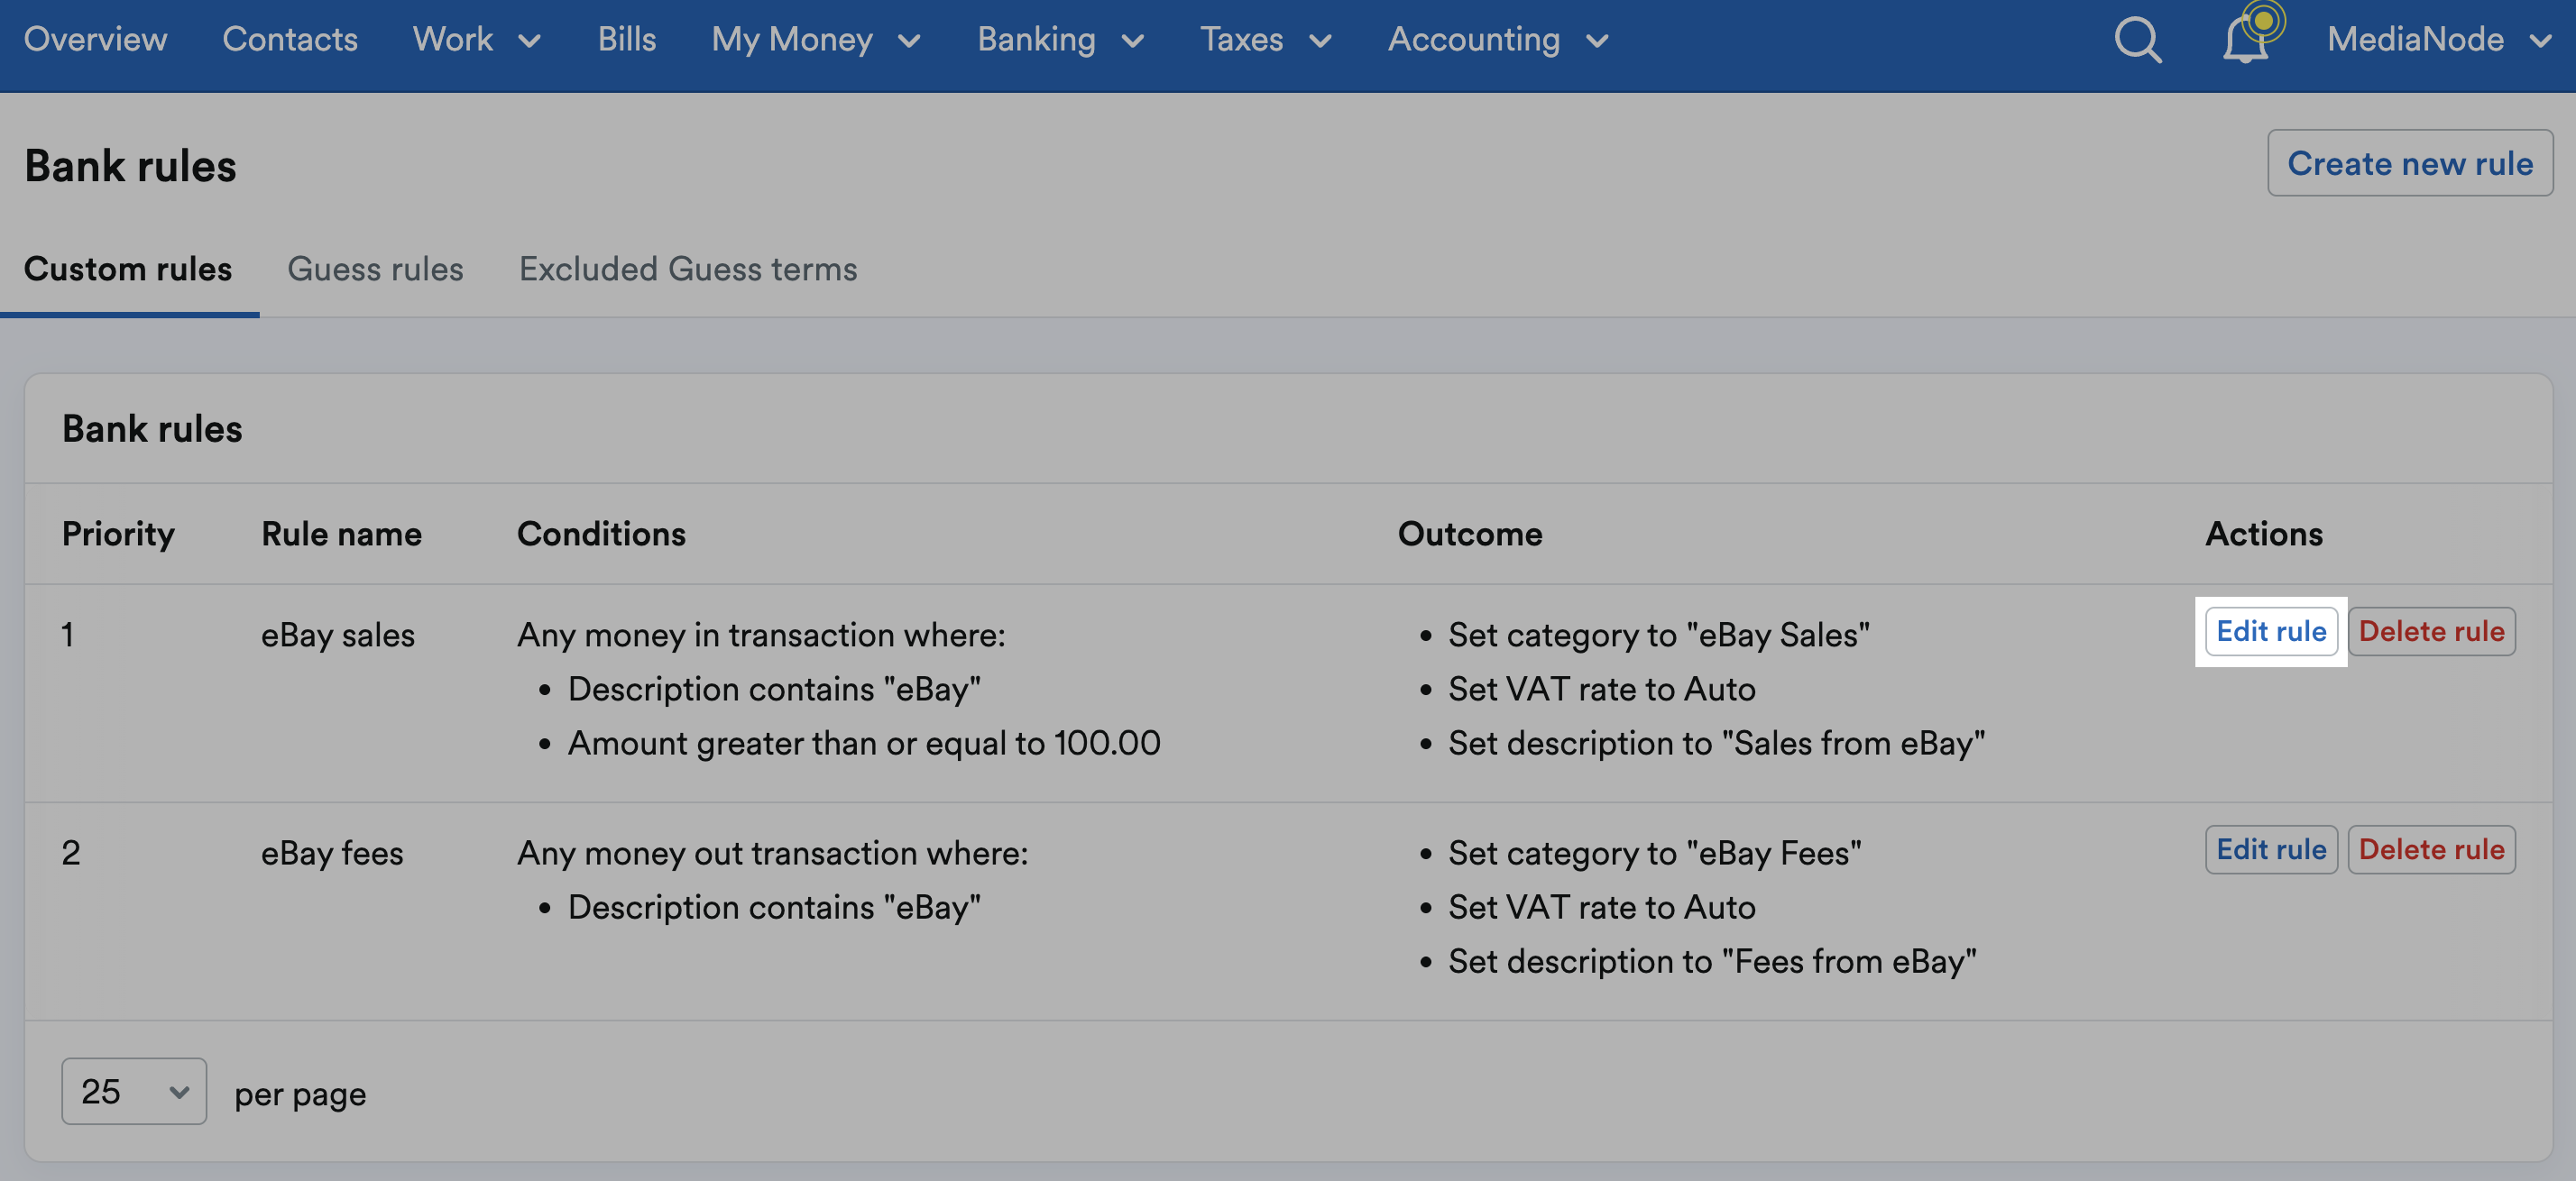Viewport: 2576px width, 1181px height.
Task: Expand the Work menu
Action: pyautogui.click(x=477, y=39)
